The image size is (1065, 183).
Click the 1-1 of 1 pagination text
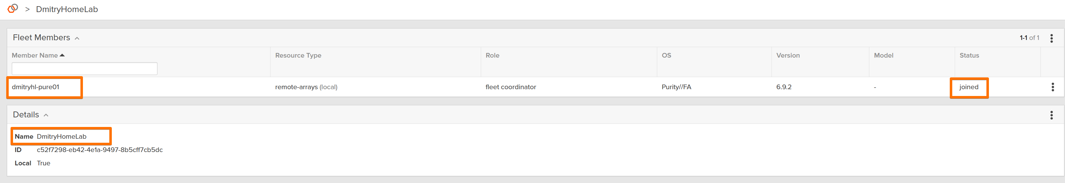(x=1029, y=38)
